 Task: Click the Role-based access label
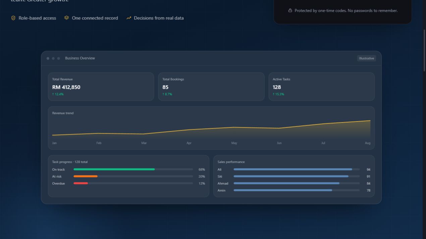click(x=37, y=18)
